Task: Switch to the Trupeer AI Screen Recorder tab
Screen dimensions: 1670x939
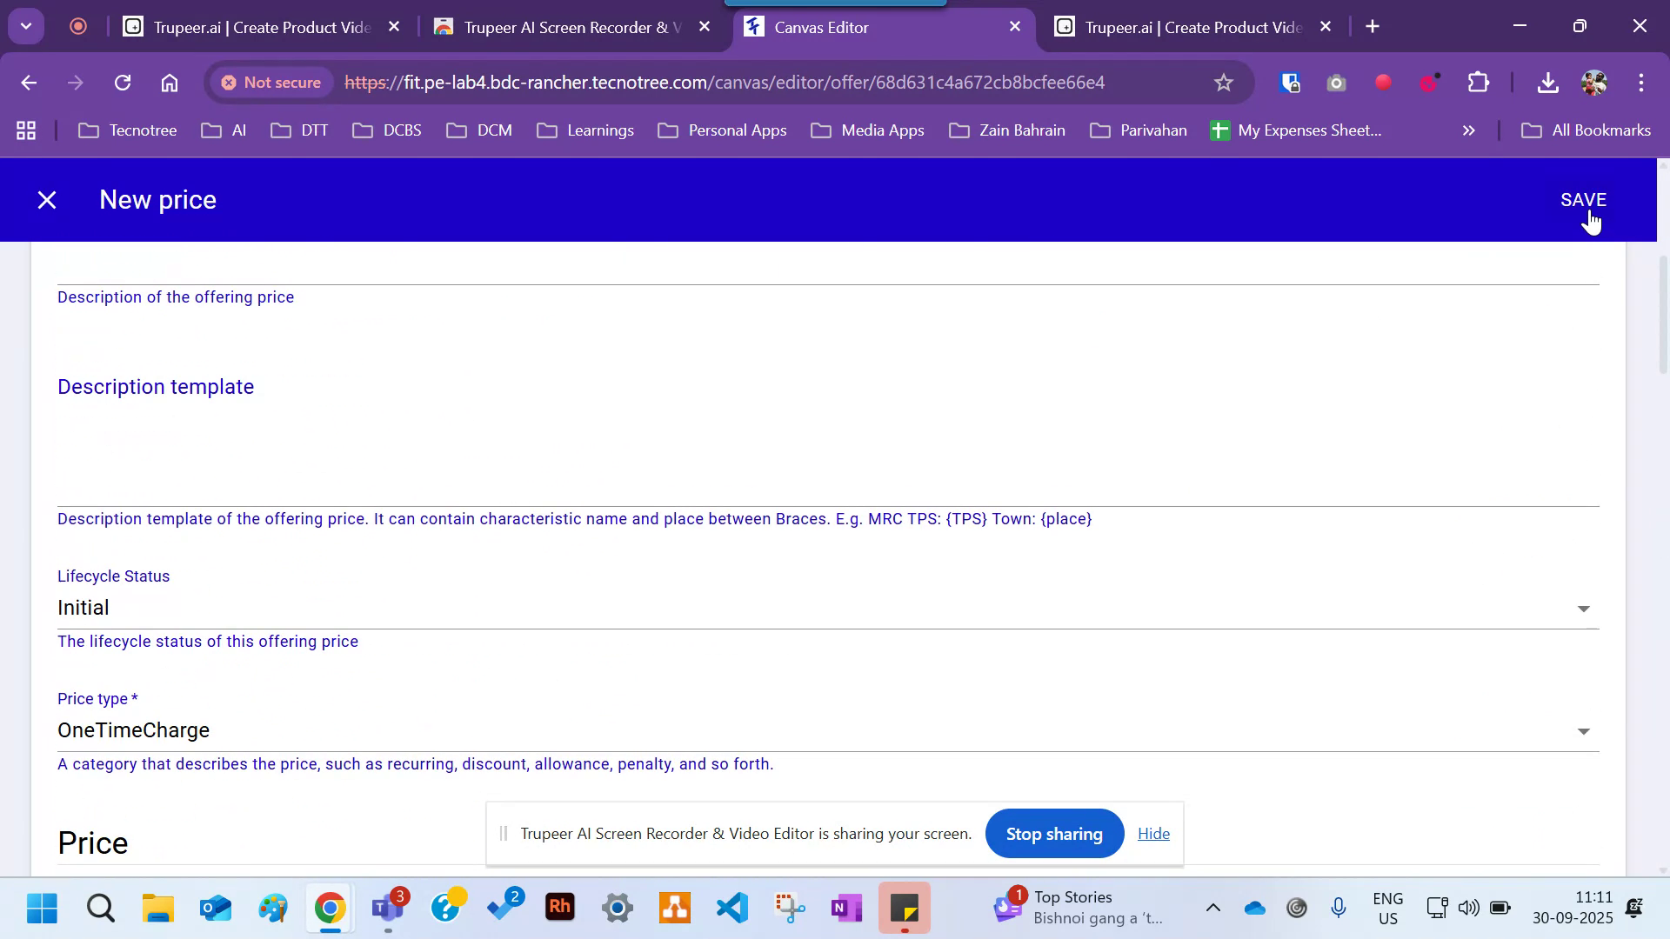Action: coord(565,27)
